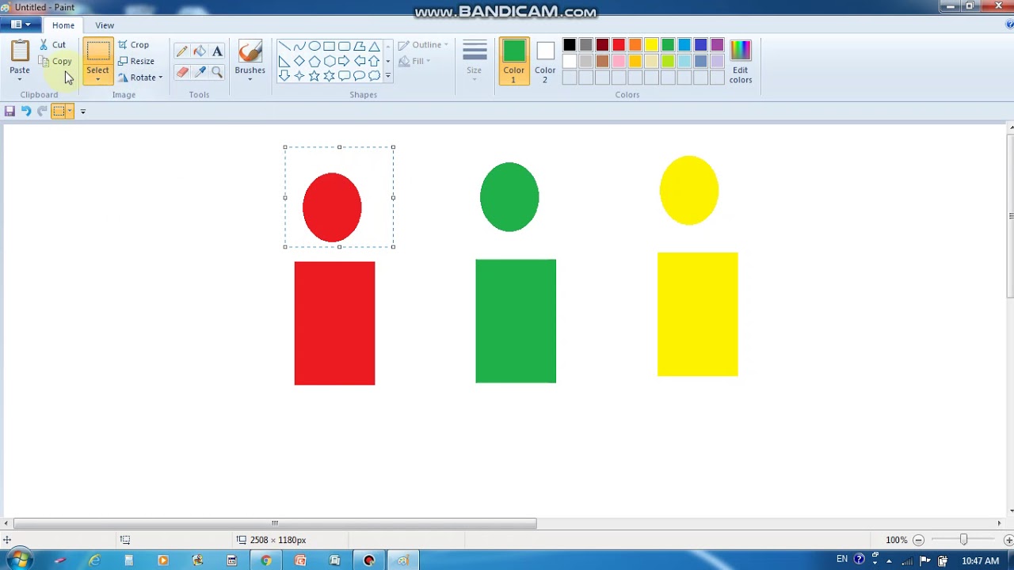Click the Crop button
The height and width of the screenshot is (570, 1014).
[x=133, y=45]
